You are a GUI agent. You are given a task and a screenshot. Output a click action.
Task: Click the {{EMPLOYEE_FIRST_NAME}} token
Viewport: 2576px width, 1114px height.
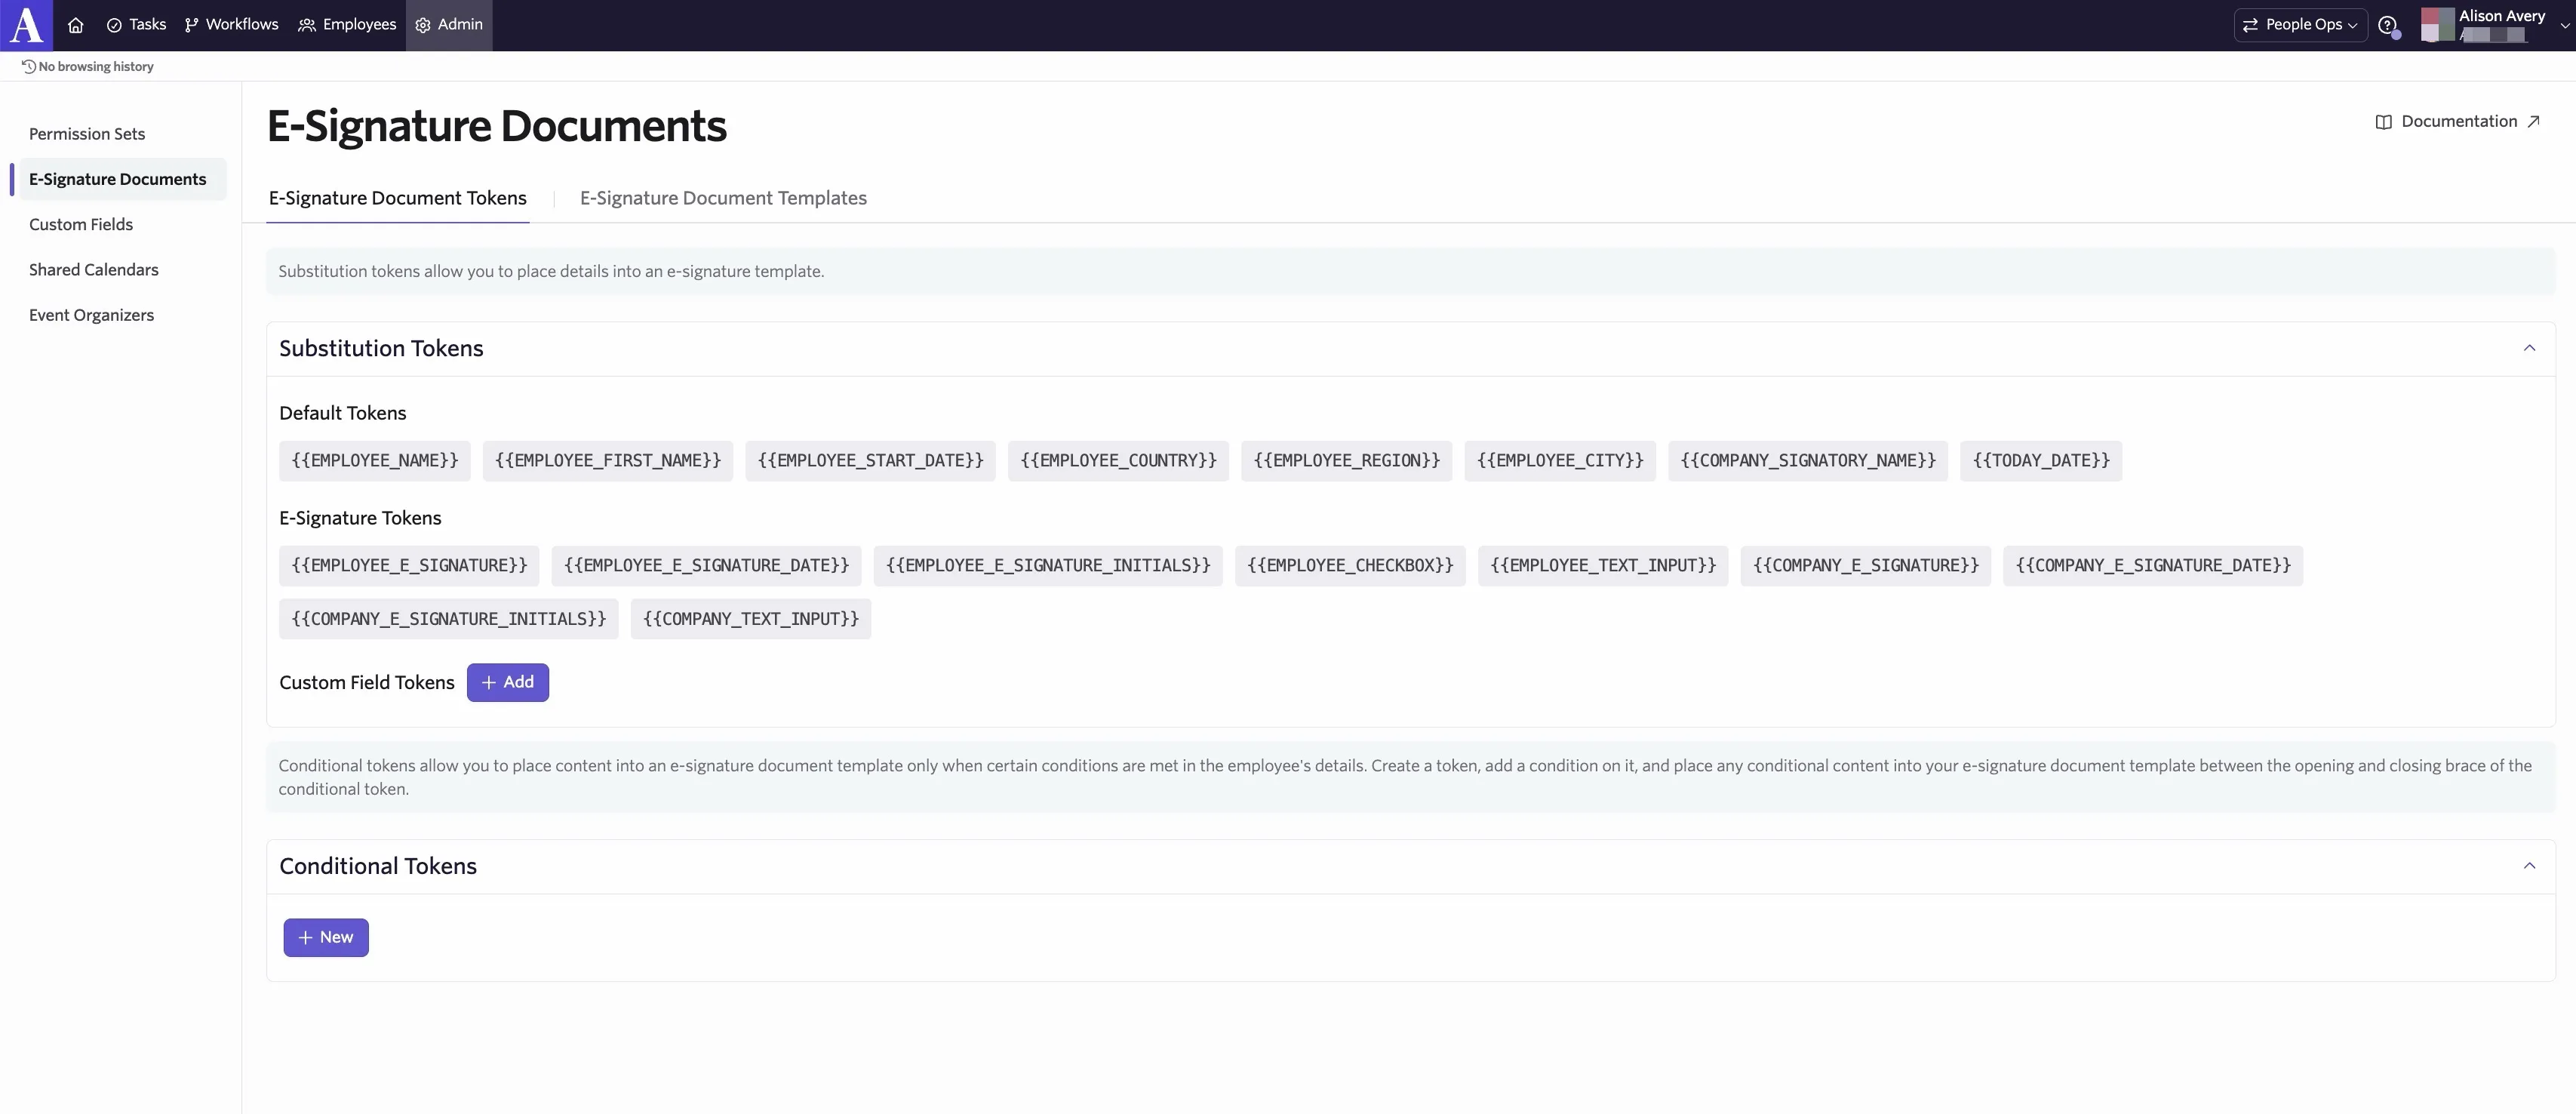pos(608,461)
